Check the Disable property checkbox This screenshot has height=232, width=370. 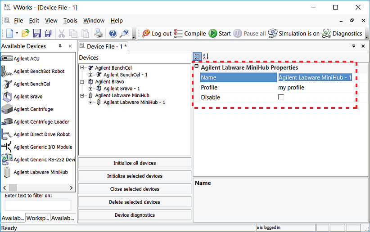281,97
